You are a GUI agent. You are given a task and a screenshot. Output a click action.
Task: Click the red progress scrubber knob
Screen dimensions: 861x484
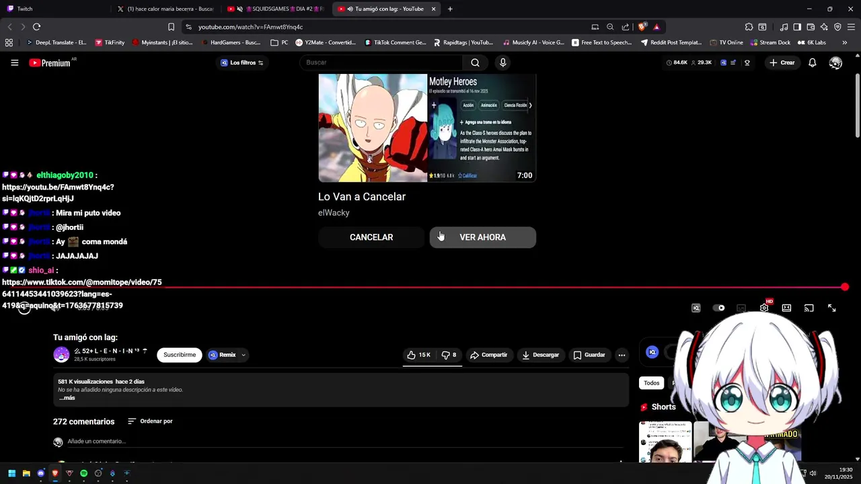[x=845, y=287]
